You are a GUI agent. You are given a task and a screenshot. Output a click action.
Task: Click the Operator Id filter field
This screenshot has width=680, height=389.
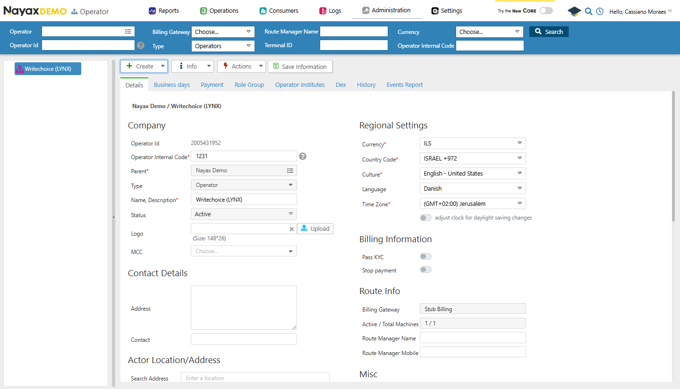(x=88, y=45)
